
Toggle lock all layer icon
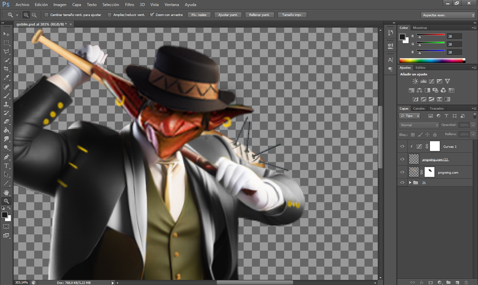[435, 134]
